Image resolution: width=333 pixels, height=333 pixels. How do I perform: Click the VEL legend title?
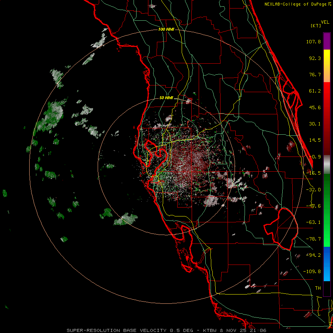point(325,22)
